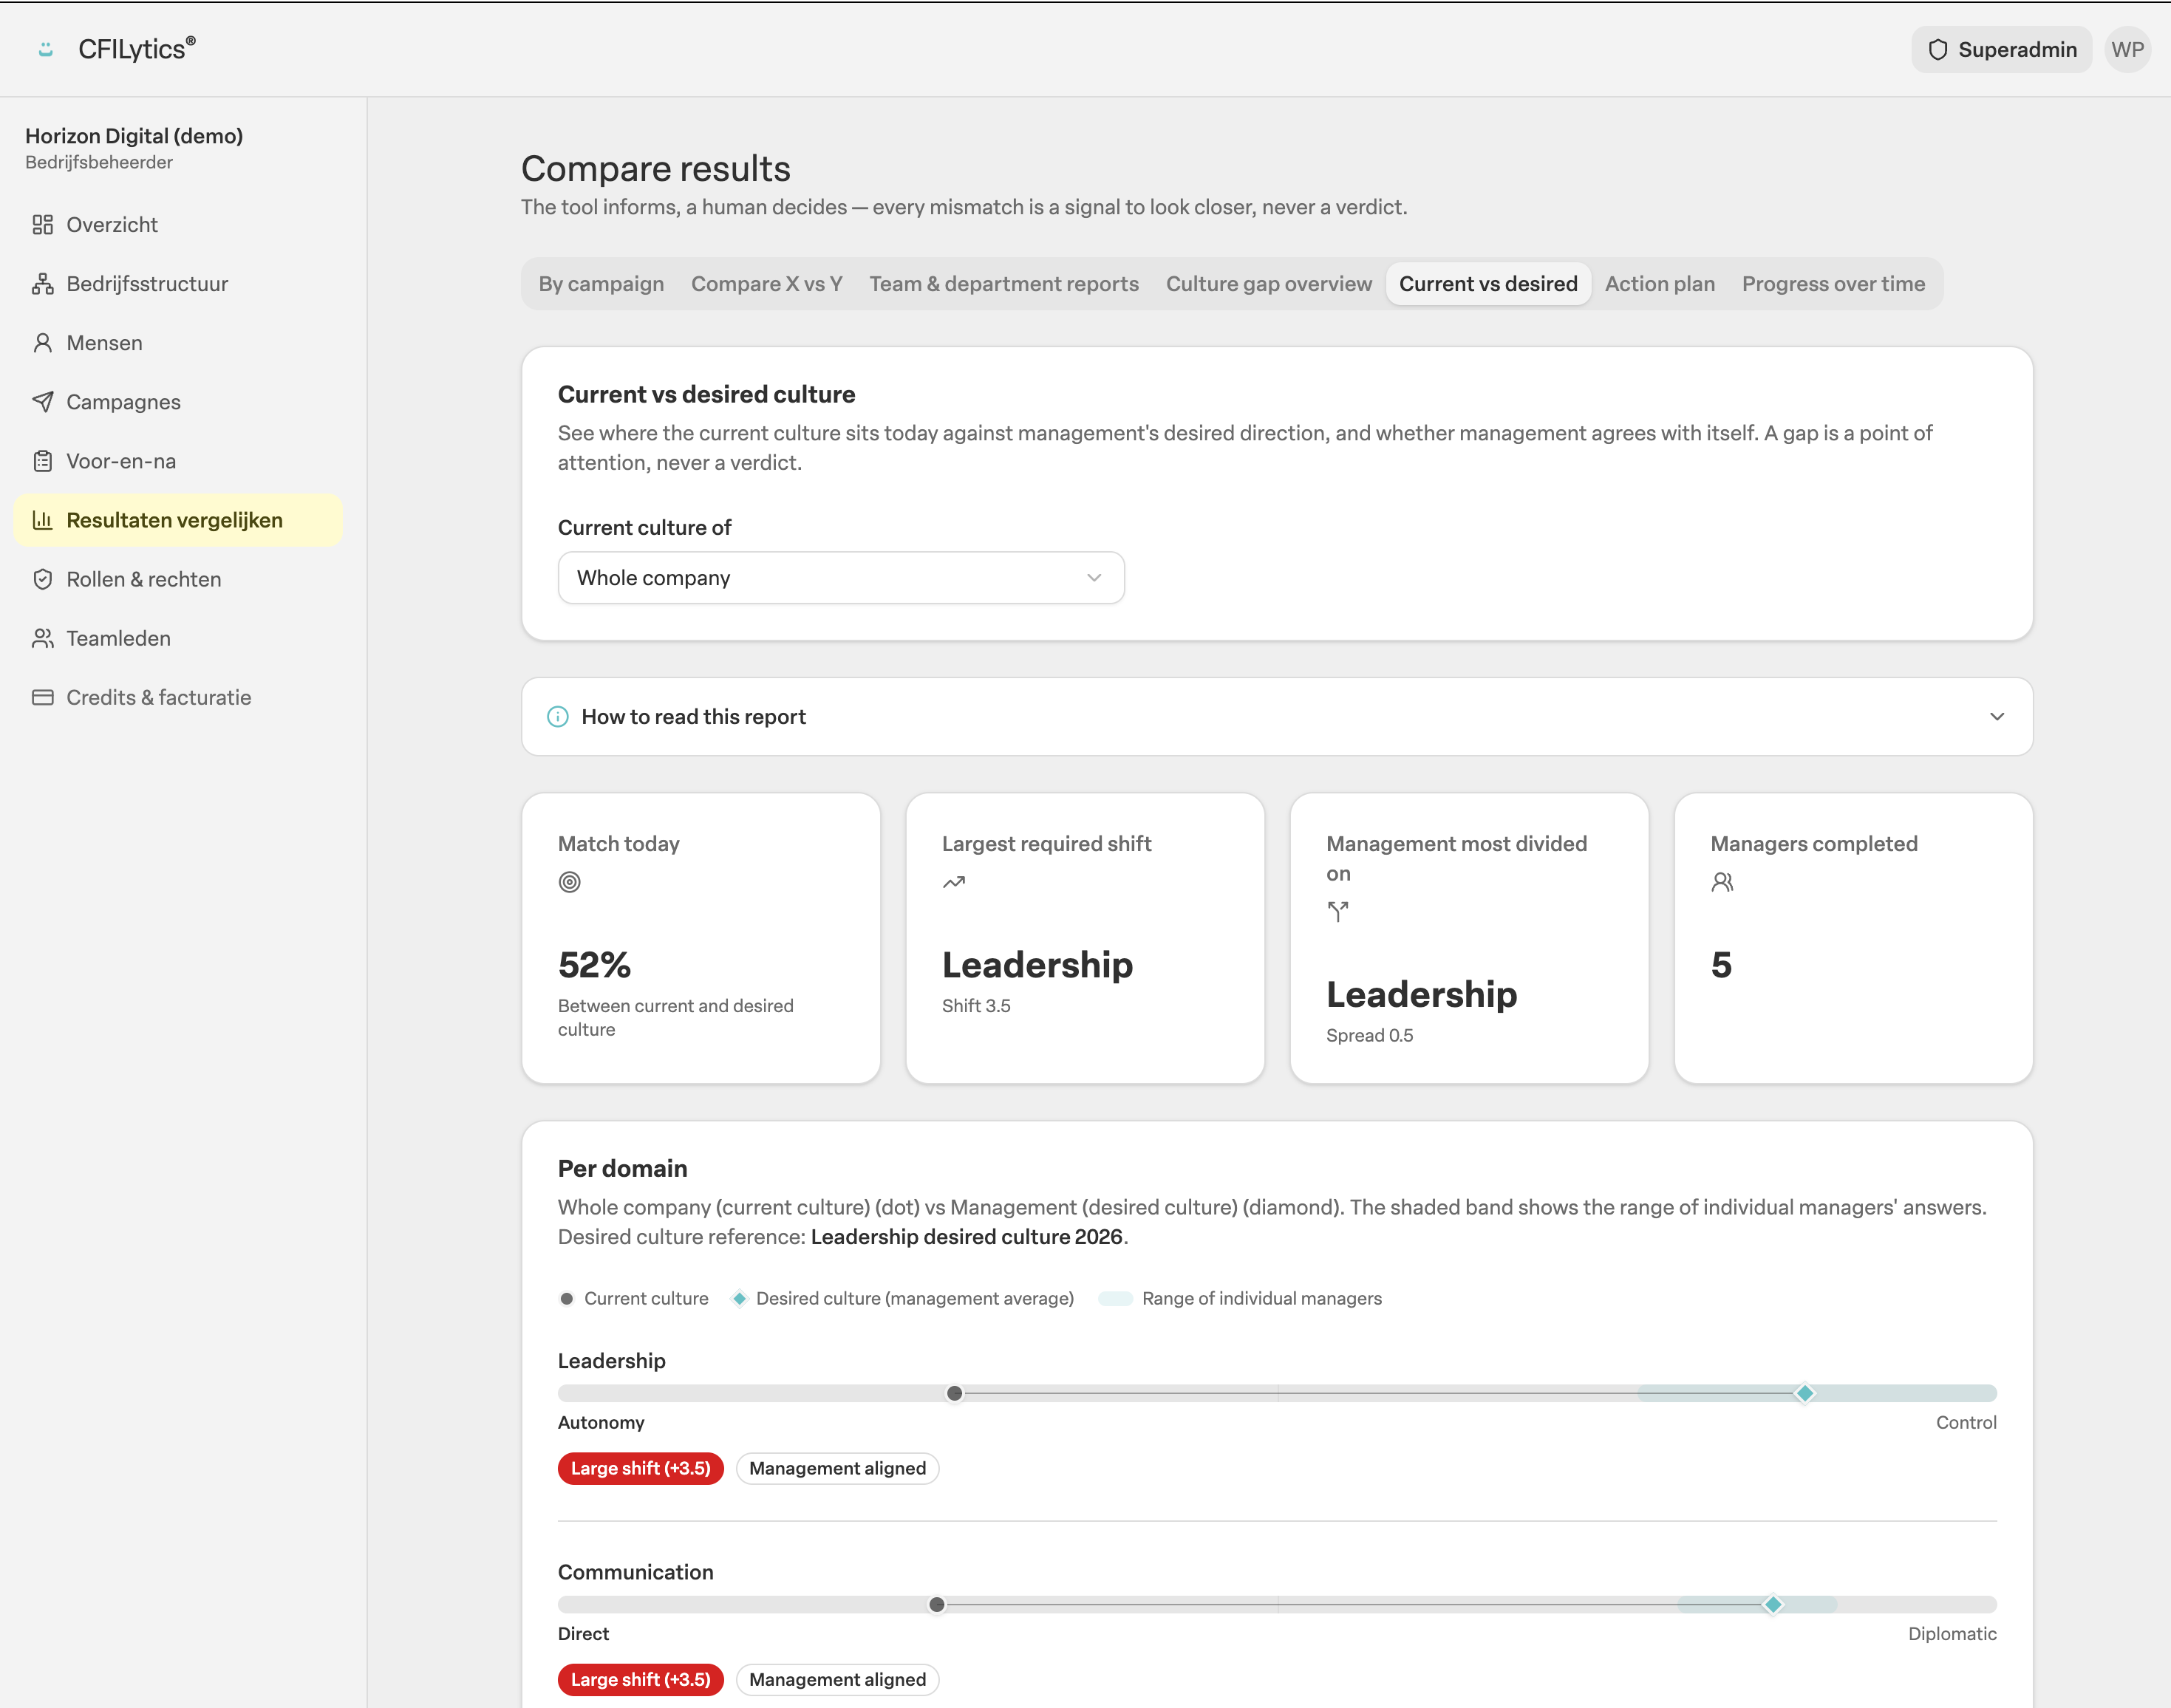The image size is (2171, 1708).
Task: Select the Current vs desired tab
Action: click(x=1488, y=283)
